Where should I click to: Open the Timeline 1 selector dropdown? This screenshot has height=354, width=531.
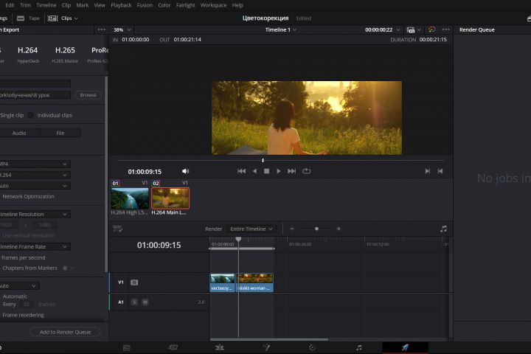(281, 29)
